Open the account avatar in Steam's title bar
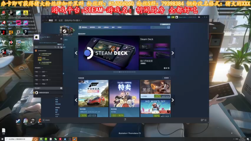The image size is (251, 141). click(177, 17)
